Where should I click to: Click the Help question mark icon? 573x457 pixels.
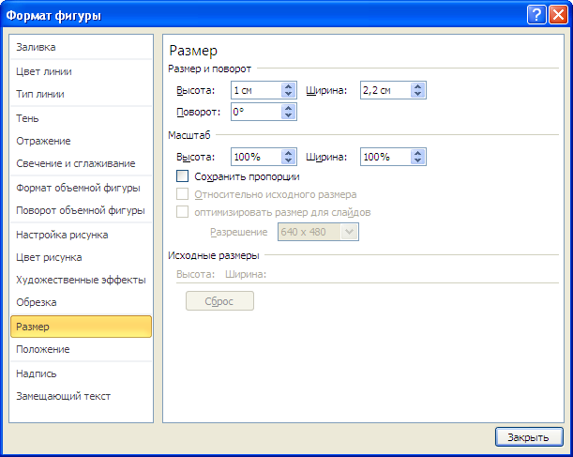(535, 14)
